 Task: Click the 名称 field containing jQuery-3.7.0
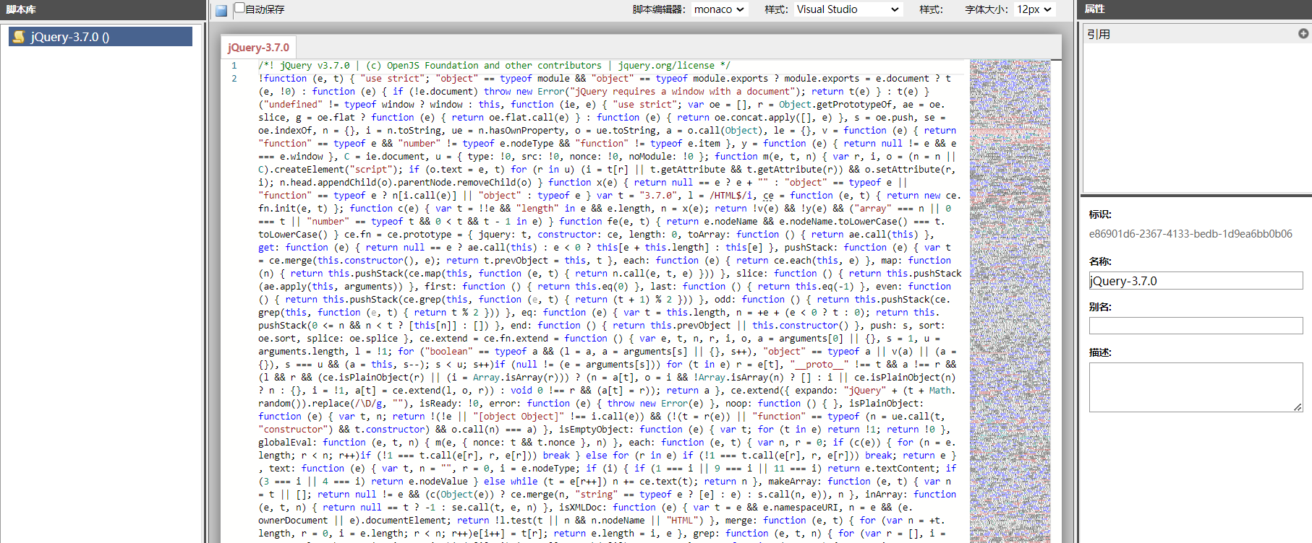(x=1195, y=281)
